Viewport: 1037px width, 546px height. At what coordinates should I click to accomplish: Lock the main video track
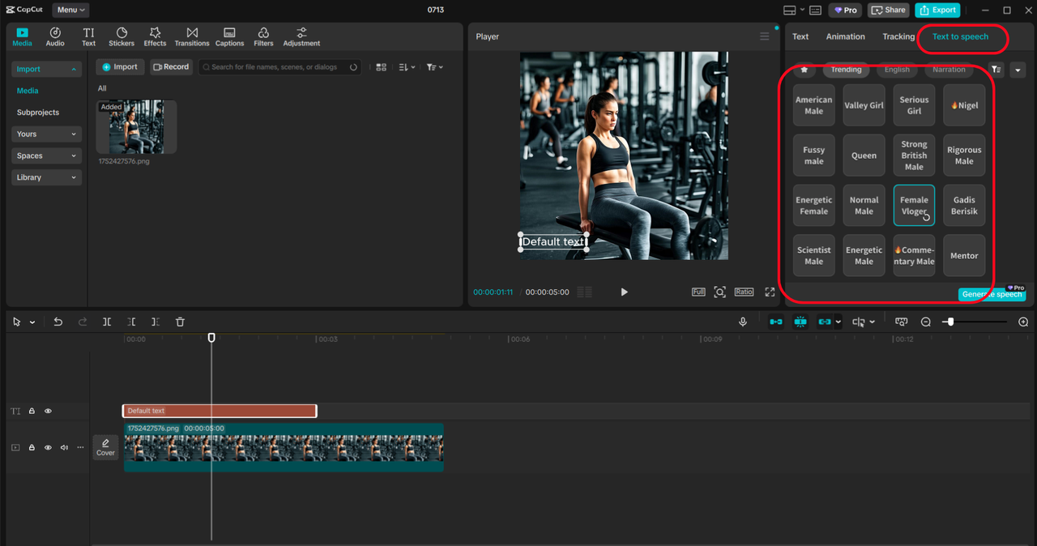pos(32,447)
